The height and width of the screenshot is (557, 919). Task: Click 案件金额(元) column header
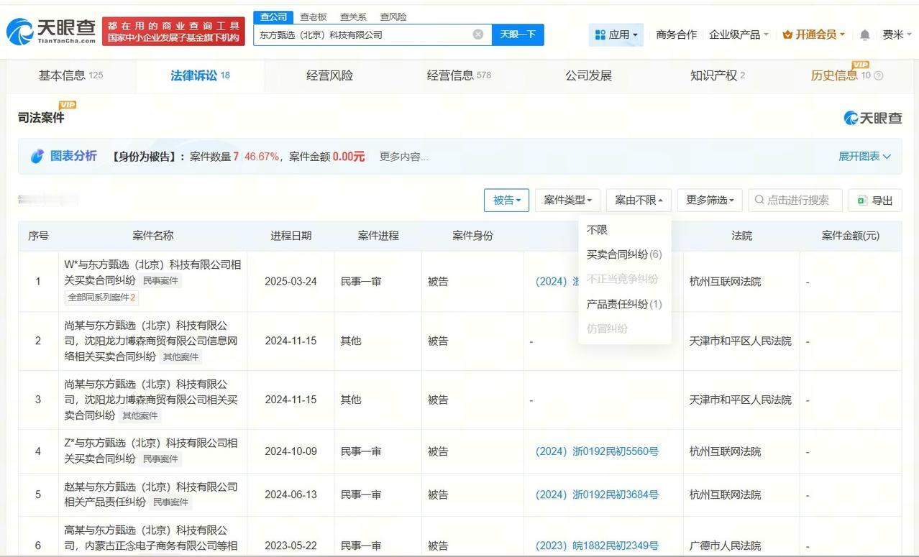(x=851, y=236)
